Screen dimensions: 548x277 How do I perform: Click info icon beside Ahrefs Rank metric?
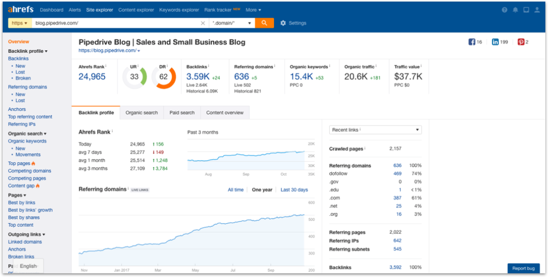coord(106,66)
